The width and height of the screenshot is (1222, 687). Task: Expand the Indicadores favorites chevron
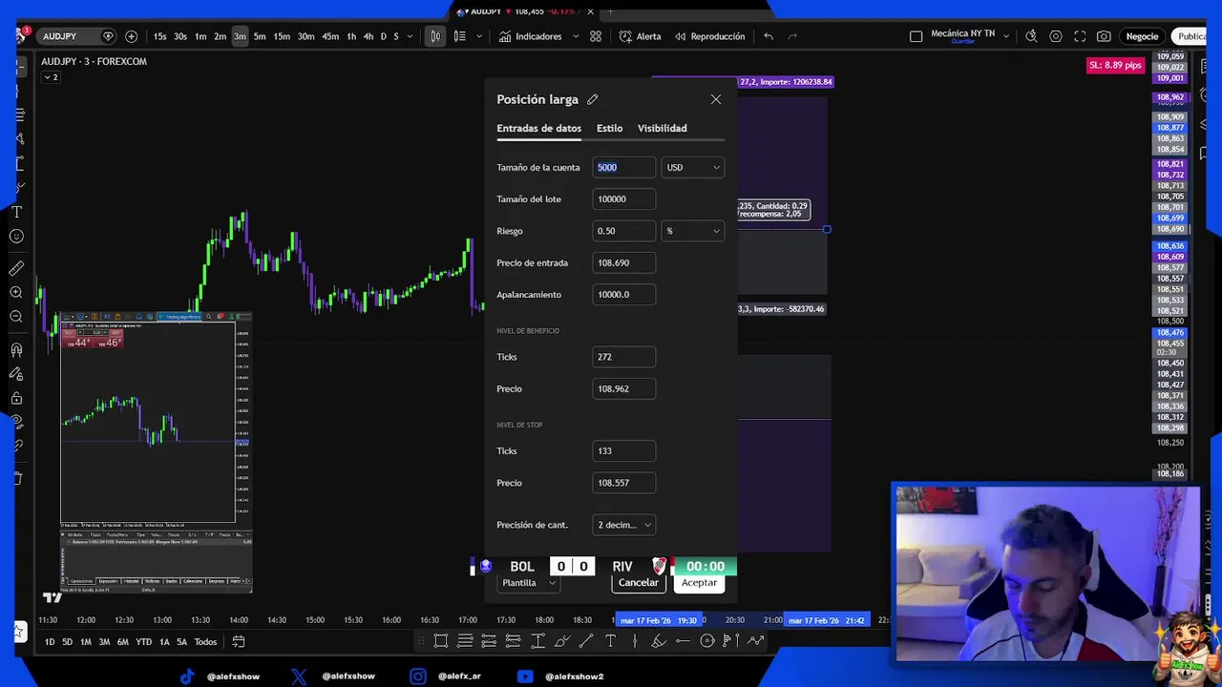coord(576,36)
